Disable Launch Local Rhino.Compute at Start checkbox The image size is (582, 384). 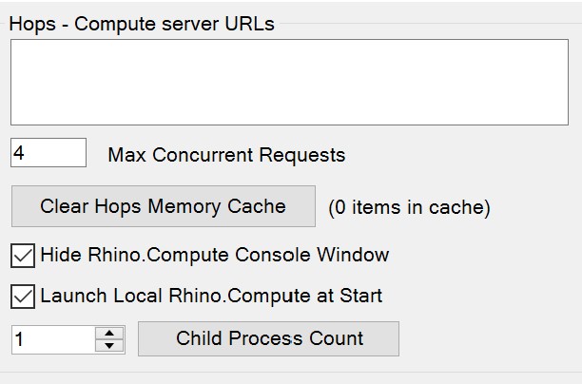[x=22, y=296]
